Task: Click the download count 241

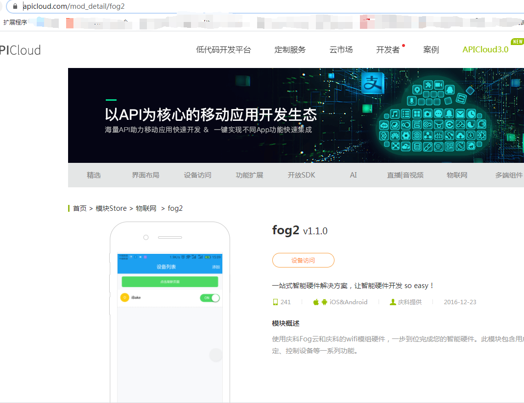Action: tap(286, 302)
